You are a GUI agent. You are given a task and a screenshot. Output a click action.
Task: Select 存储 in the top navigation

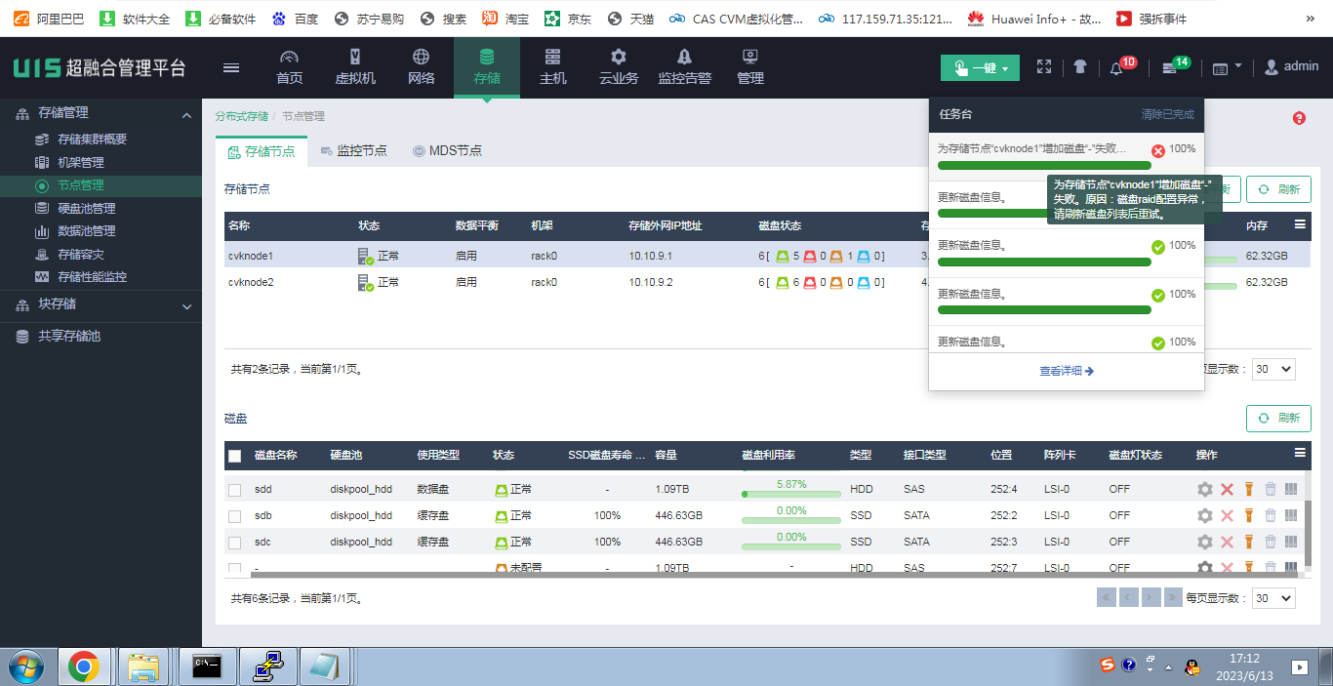[x=487, y=67]
